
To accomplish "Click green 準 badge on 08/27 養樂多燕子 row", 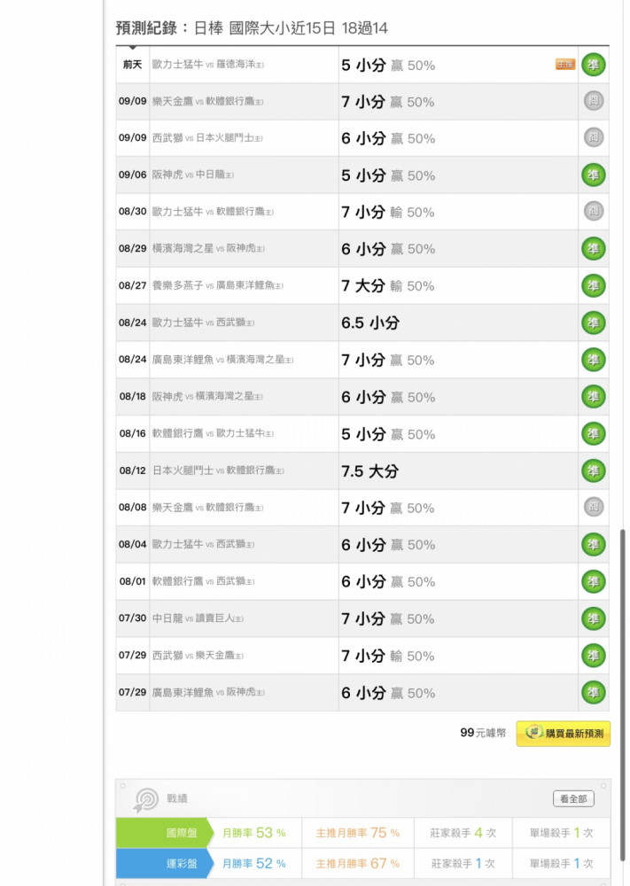I will tap(593, 285).
